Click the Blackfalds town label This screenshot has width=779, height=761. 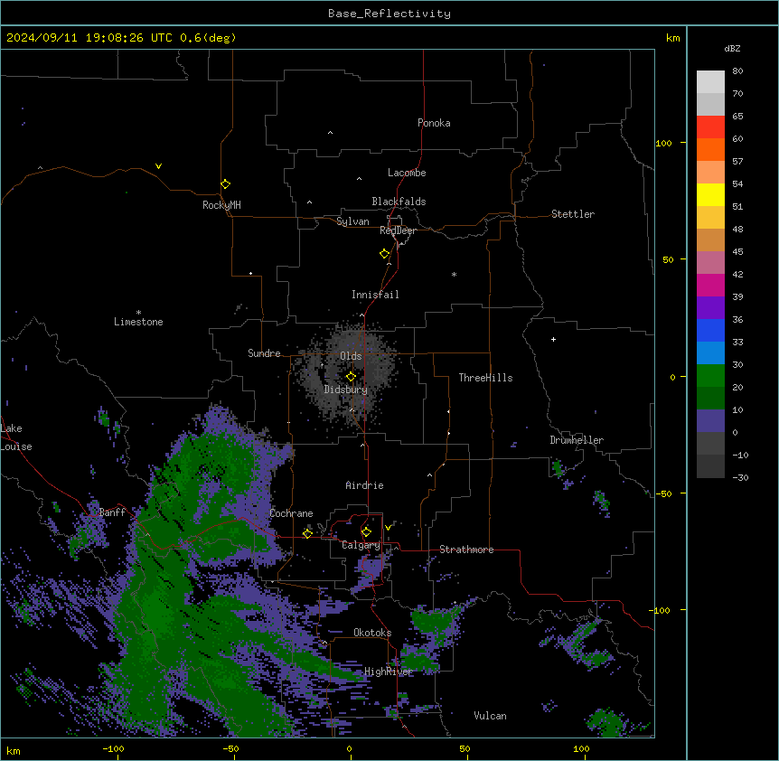pos(399,202)
